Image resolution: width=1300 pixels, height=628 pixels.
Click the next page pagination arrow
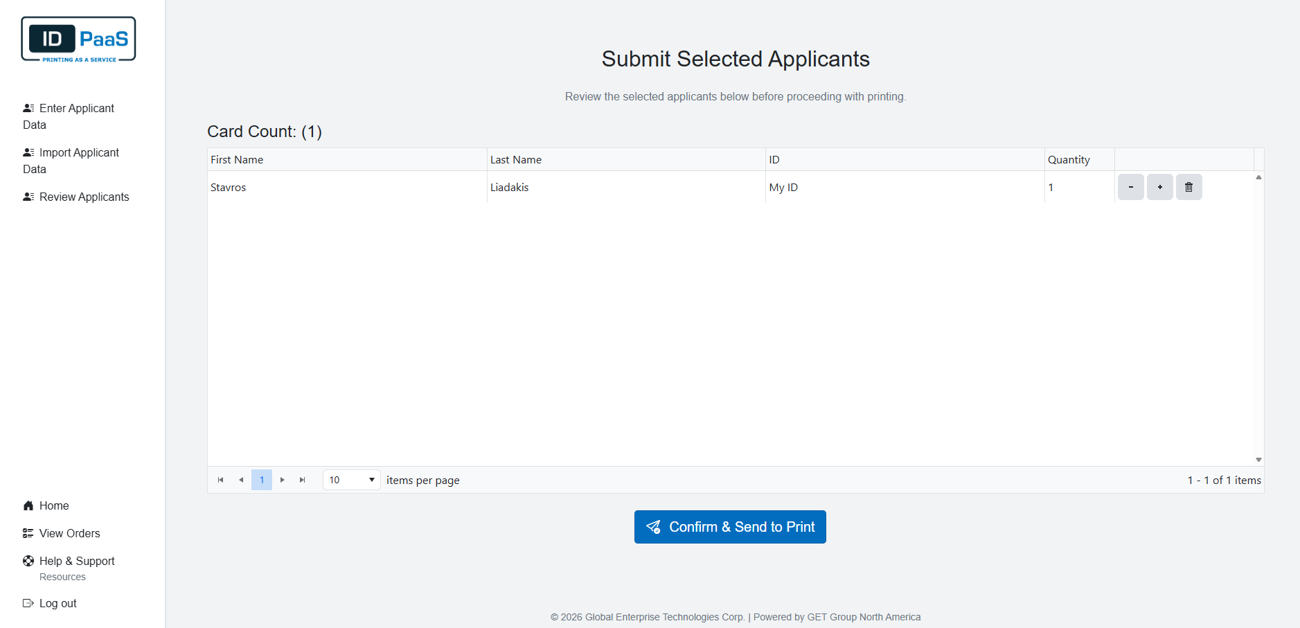(282, 479)
